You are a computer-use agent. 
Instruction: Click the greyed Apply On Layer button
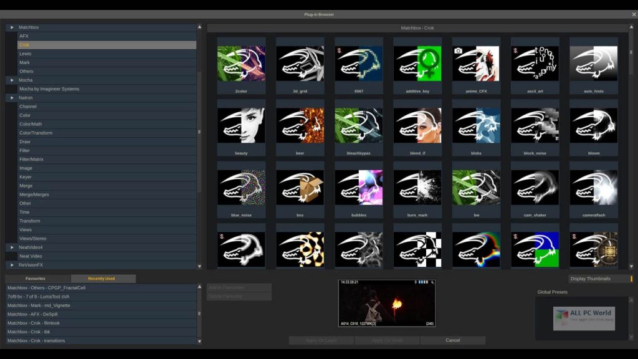[321, 340]
